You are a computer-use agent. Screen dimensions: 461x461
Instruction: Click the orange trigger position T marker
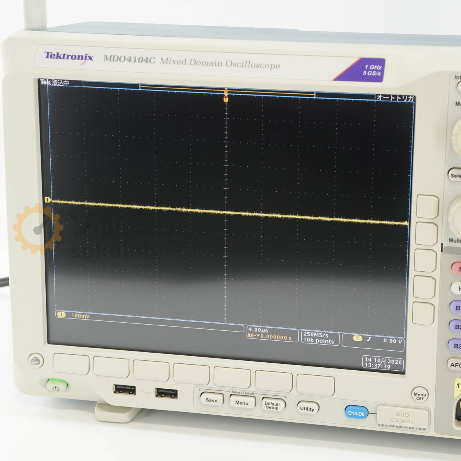226,99
